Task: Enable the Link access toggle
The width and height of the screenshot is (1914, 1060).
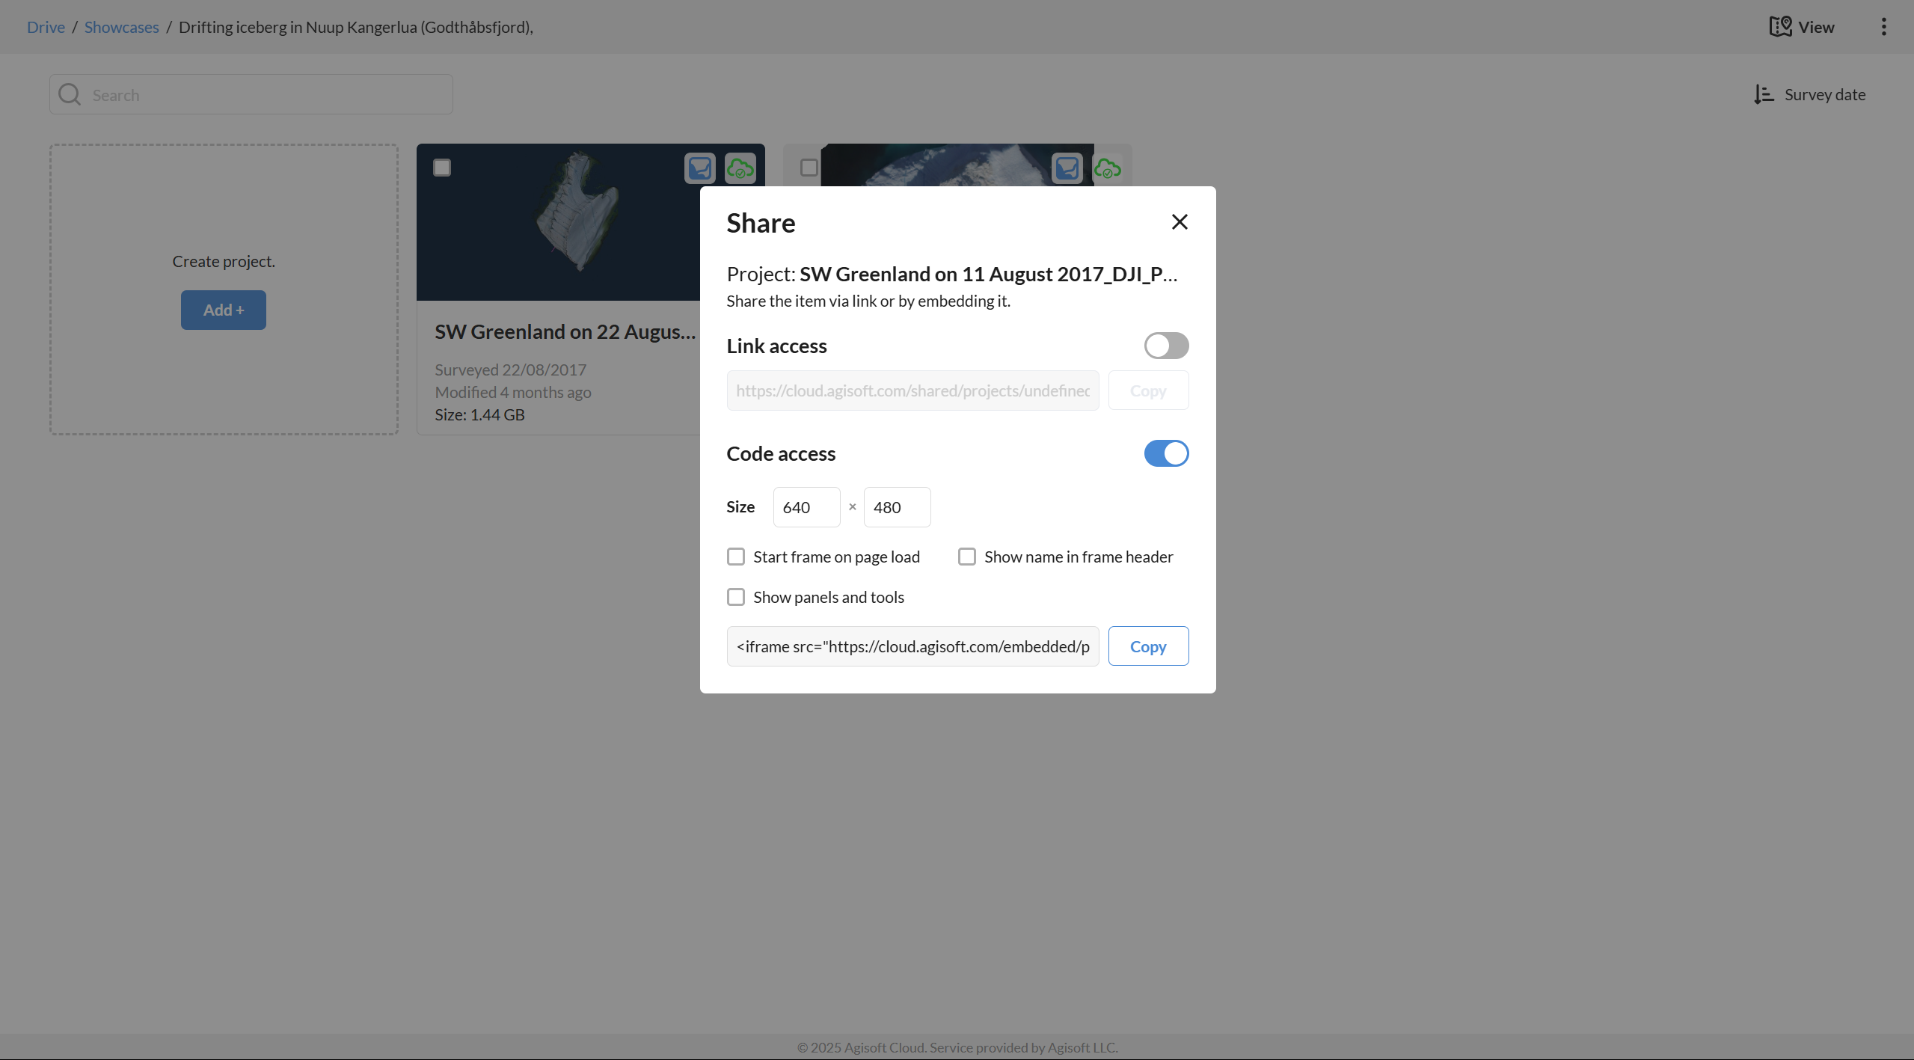Action: pyautogui.click(x=1166, y=346)
